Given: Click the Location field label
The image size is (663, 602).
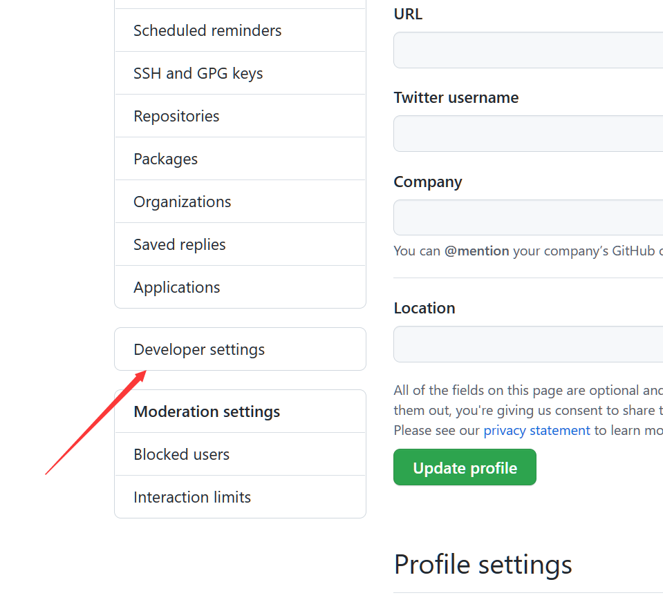Looking at the screenshot, I should click(424, 308).
